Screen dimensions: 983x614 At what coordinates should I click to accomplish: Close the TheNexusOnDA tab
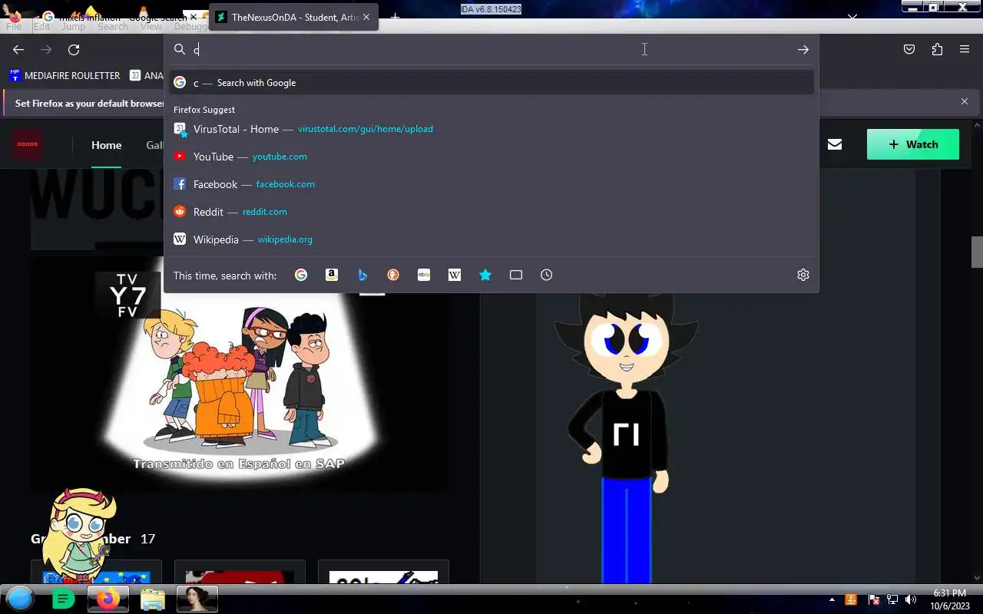click(x=366, y=17)
